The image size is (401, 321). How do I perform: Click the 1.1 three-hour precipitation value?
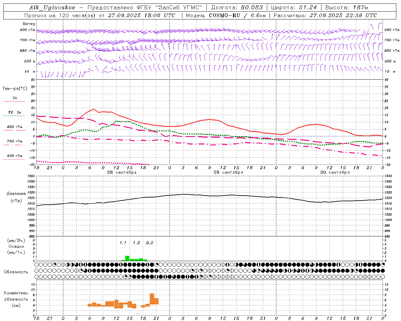tap(123, 243)
